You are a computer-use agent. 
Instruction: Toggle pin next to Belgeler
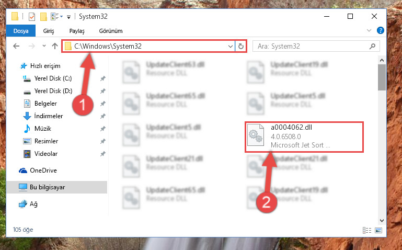(x=103, y=104)
